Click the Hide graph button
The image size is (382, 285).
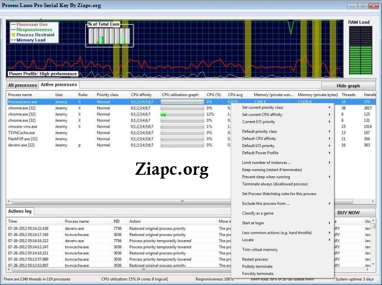pos(348,86)
